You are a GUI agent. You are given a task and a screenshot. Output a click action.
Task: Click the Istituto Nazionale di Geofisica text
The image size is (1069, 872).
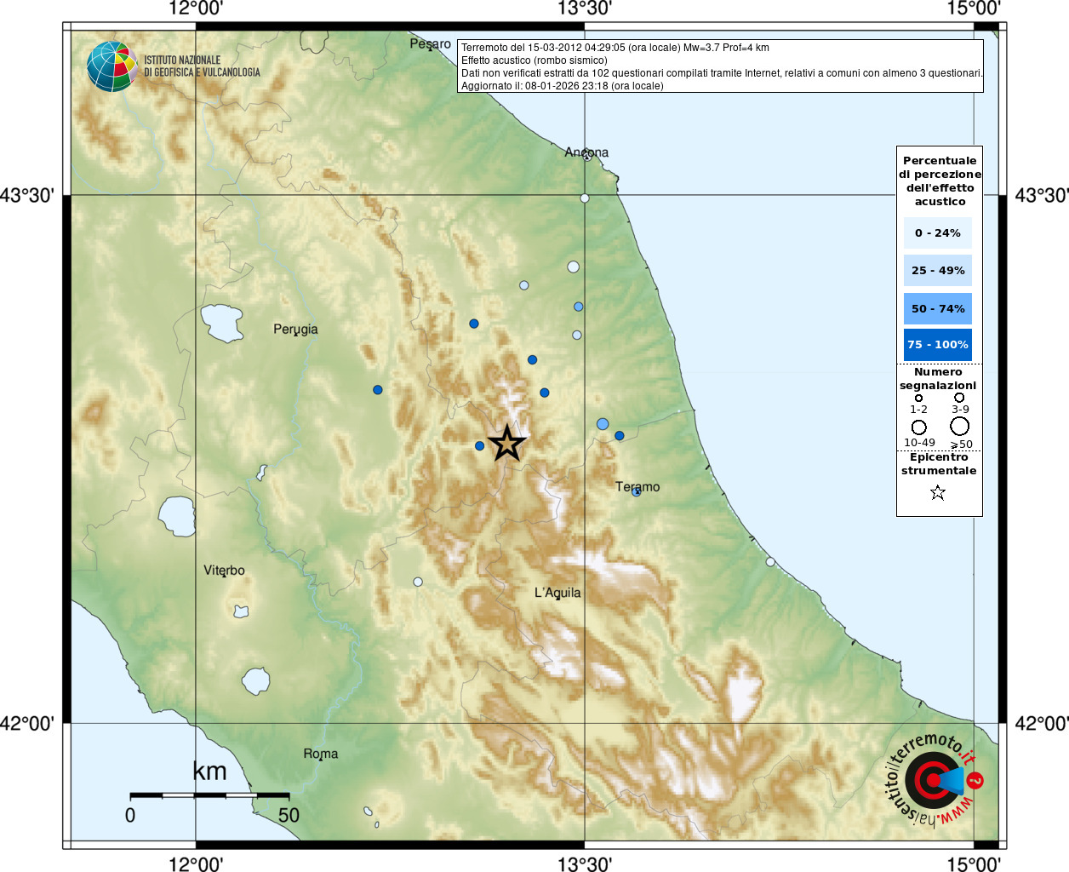(203, 66)
